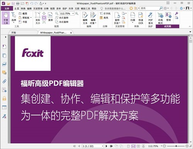The image size is (193, 149).
Task: Go to next page with the play arrow
Action: click(x=107, y=146)
